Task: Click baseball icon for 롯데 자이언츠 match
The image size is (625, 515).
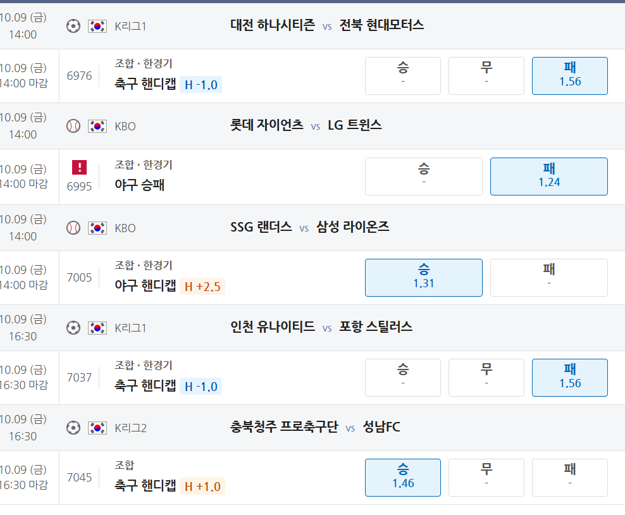Action: (x=73, y=127)
